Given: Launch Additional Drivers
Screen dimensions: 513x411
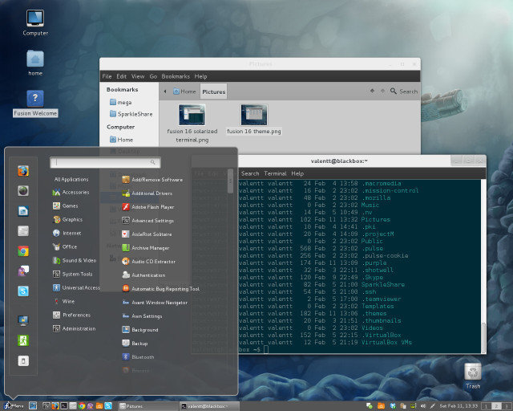Looking at the screenshot, I should click(x=147, y=193).
